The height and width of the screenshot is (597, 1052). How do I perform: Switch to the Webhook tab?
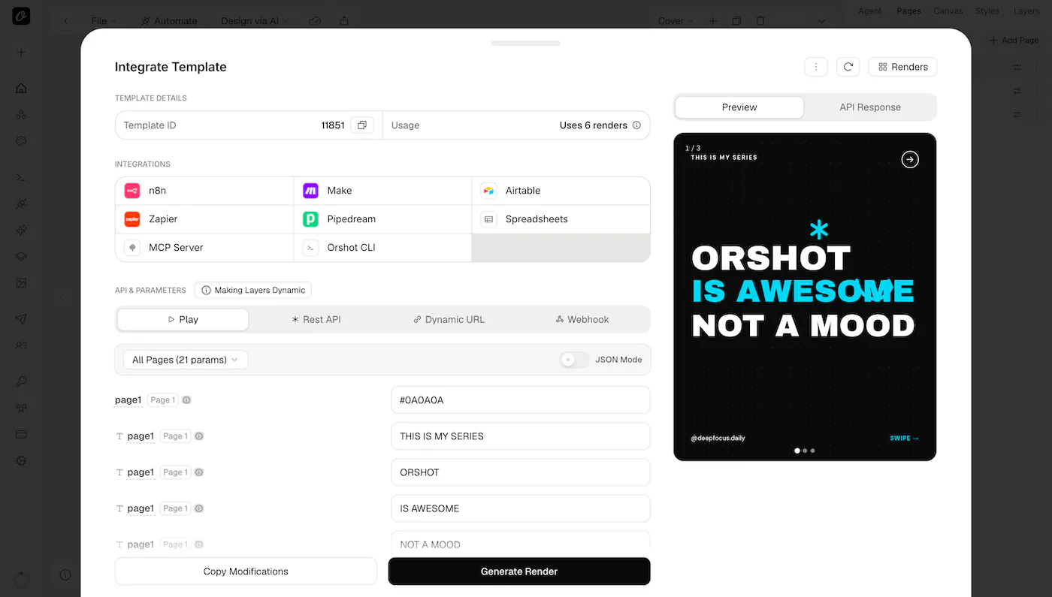point(582,319)
